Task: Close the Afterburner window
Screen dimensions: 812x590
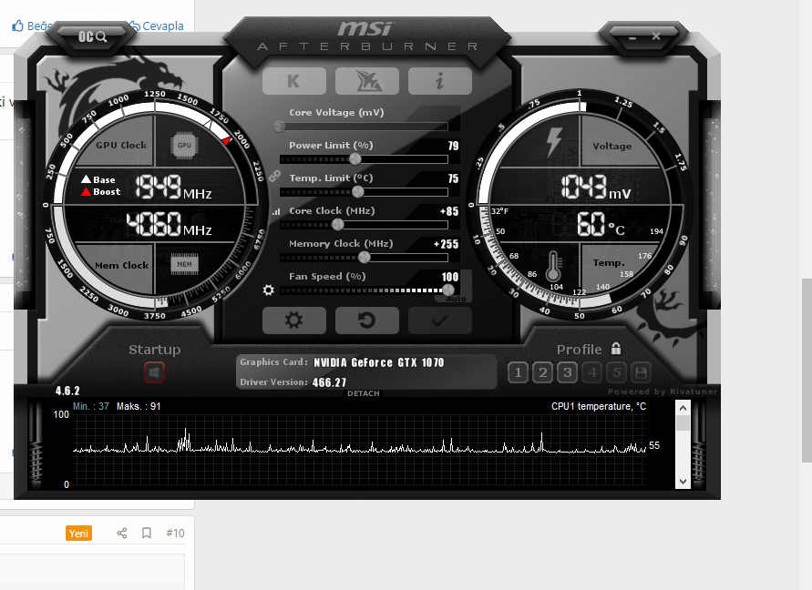Action: tap(656, 36)
